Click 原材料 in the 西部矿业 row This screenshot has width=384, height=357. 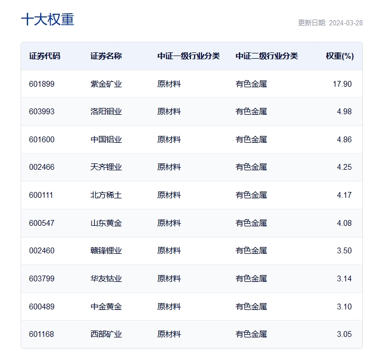[x=169, y=334]
